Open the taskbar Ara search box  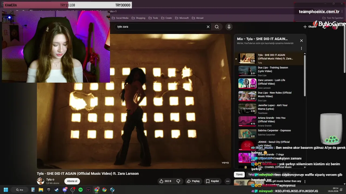19,190
